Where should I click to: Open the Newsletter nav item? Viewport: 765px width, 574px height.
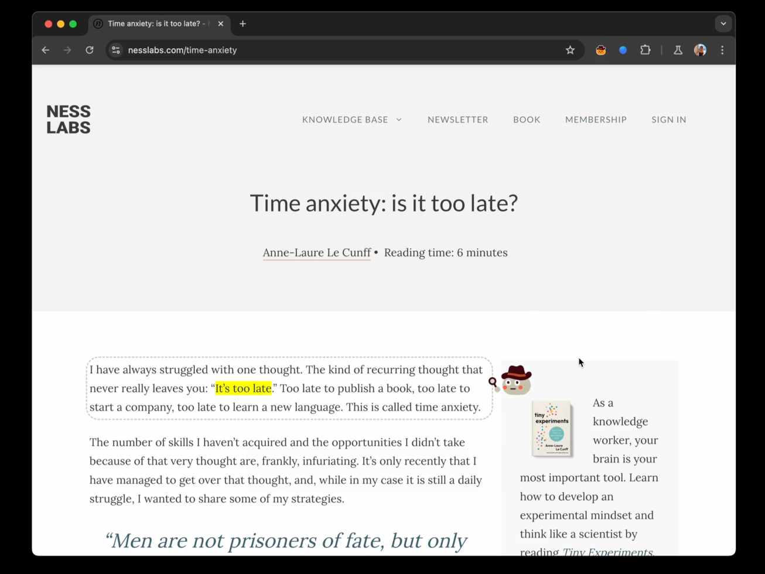pos(457,119)
